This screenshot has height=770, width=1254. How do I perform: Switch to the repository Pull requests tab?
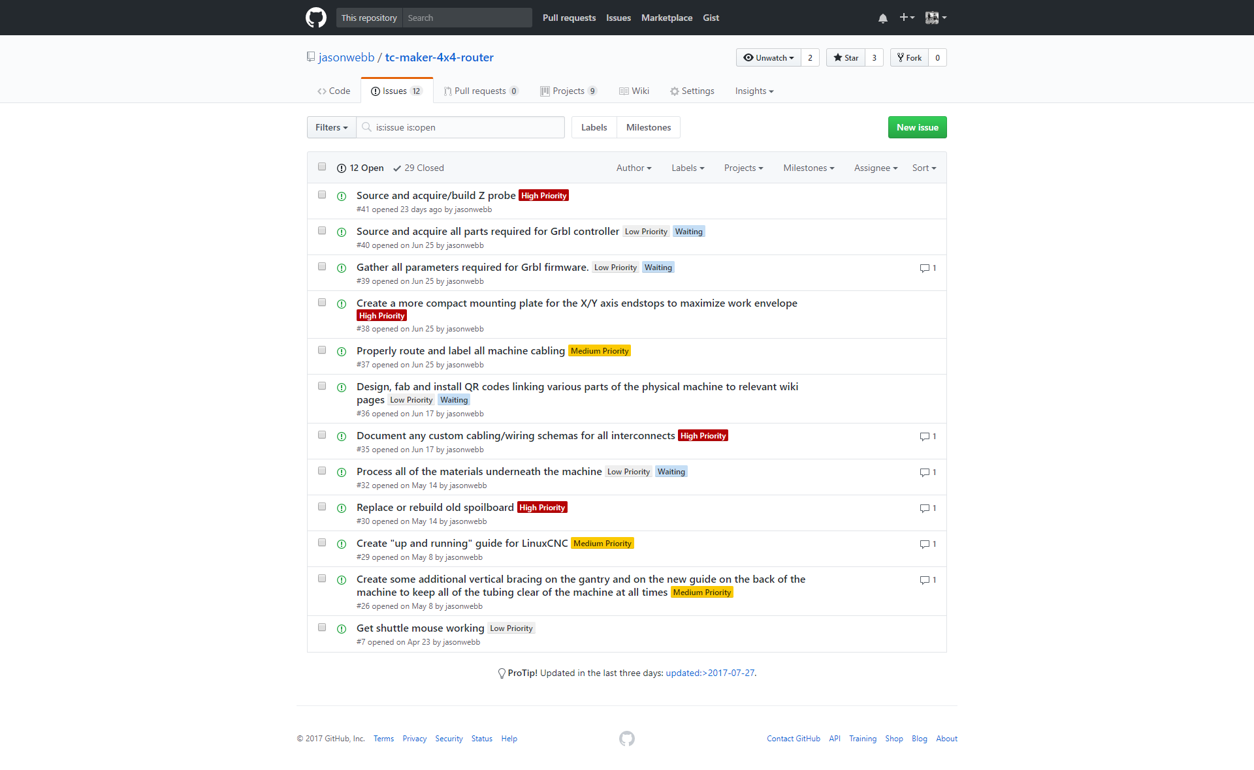tap(481, 91)
